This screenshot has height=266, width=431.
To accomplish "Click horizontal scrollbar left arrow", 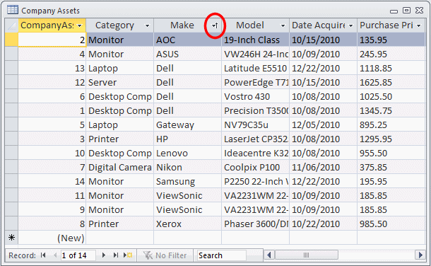I will coord(268,255).
